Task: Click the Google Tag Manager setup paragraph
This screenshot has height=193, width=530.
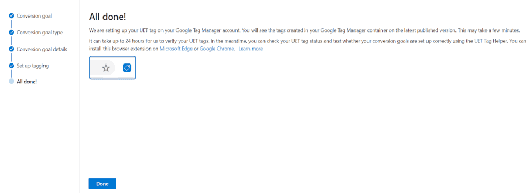Action: click(304, 30)
